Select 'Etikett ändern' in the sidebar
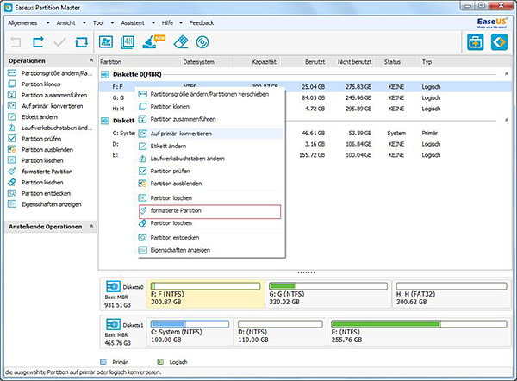517x381 pixels. pos(33,116)
